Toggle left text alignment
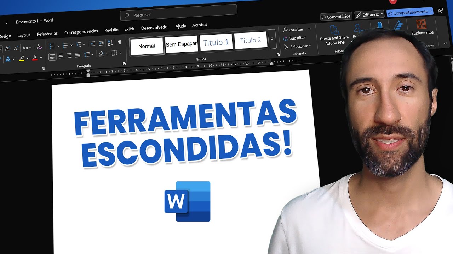Image resolution: width=453 pixels, height=254 pixels. tap(52, 56)
